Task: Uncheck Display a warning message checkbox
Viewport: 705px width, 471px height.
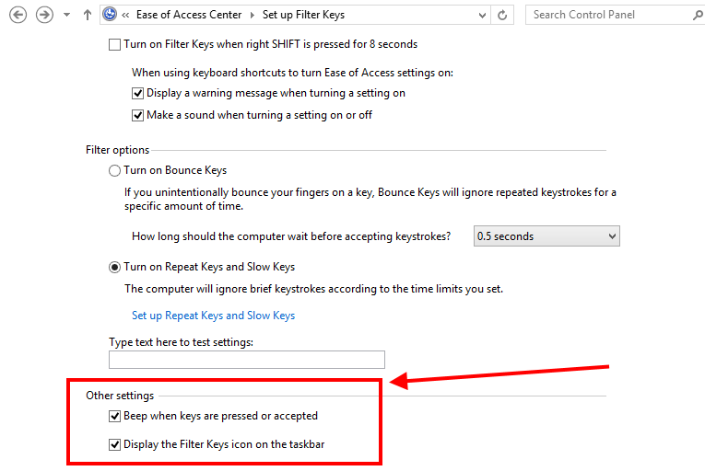Action: 137,93
